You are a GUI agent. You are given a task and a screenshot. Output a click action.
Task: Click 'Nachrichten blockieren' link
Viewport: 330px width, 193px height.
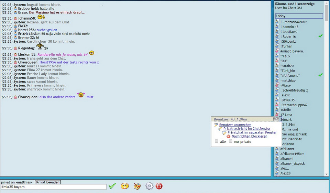[x=249, y=137]
